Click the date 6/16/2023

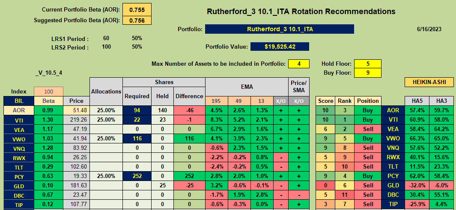(x=429, y=29)
